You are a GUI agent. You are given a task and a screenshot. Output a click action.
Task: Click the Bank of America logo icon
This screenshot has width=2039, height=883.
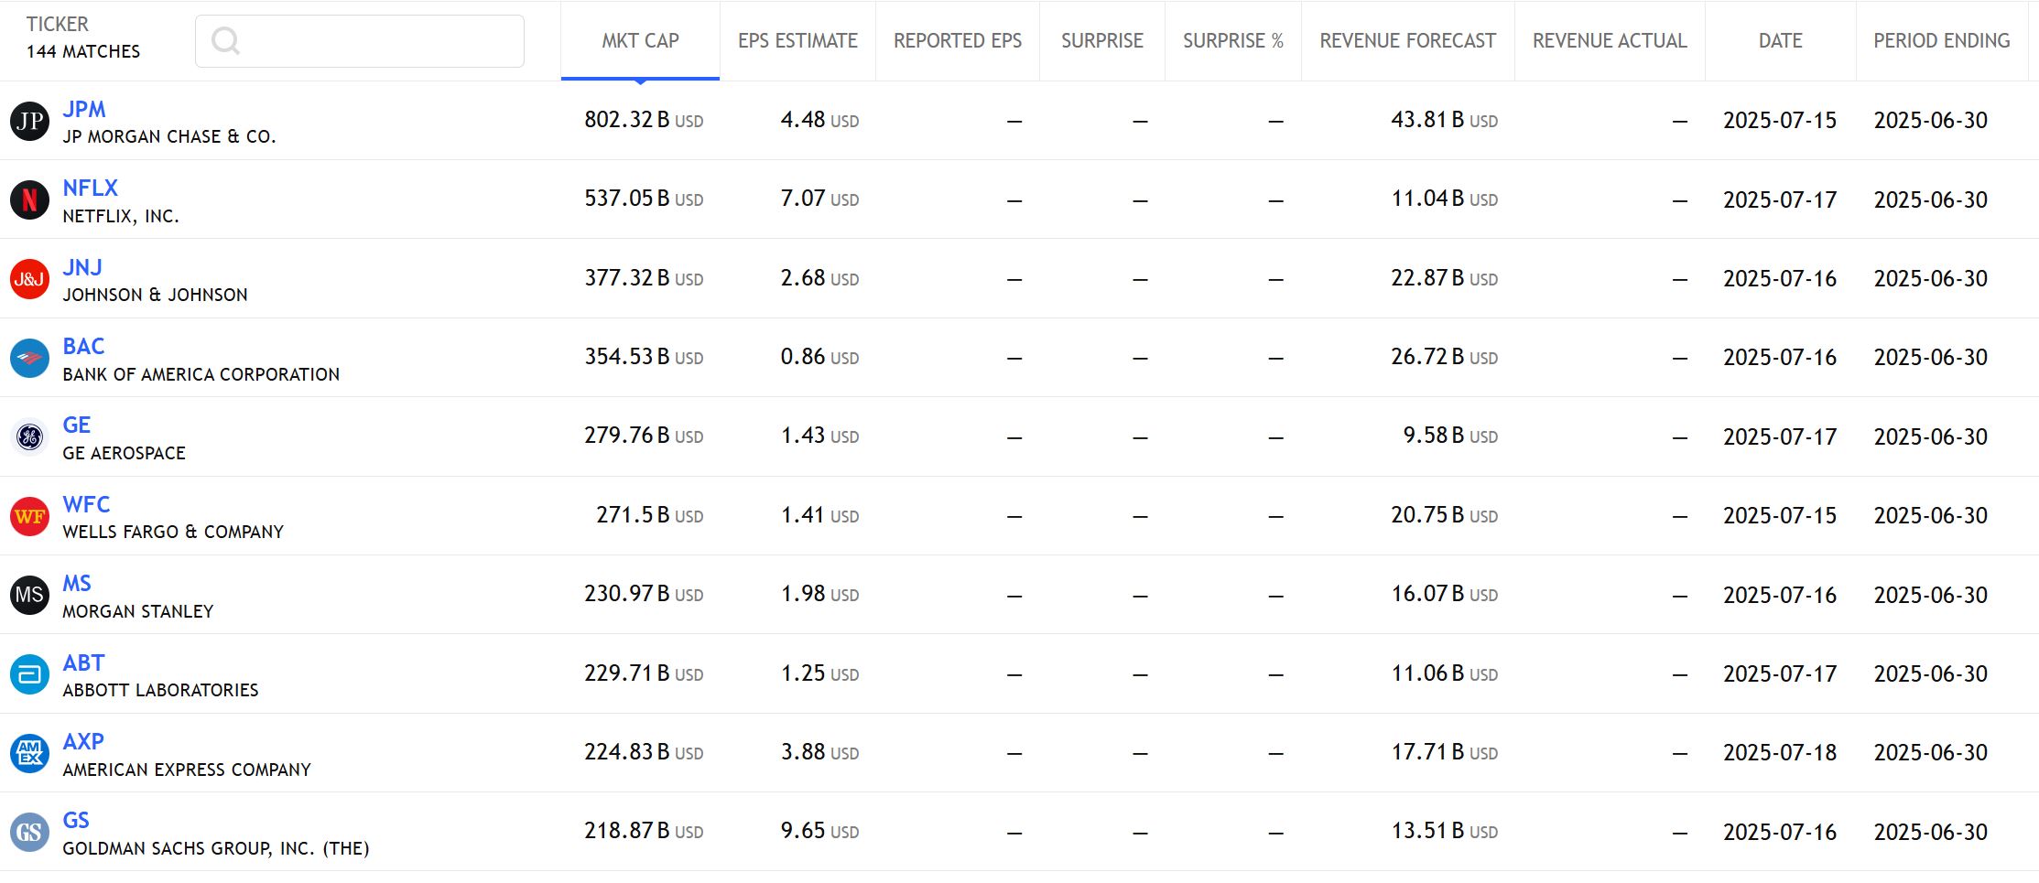[29, 358]
